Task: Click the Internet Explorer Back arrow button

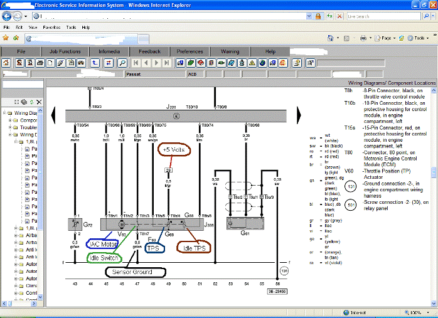Action: tap(7, 16)
